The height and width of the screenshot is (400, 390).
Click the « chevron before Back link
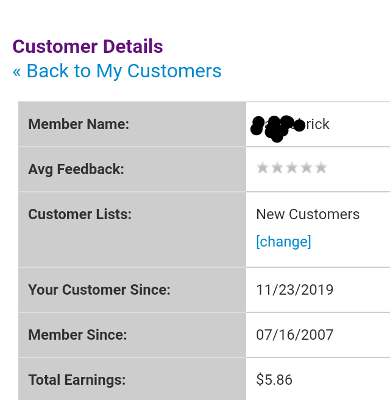[16, 71]
